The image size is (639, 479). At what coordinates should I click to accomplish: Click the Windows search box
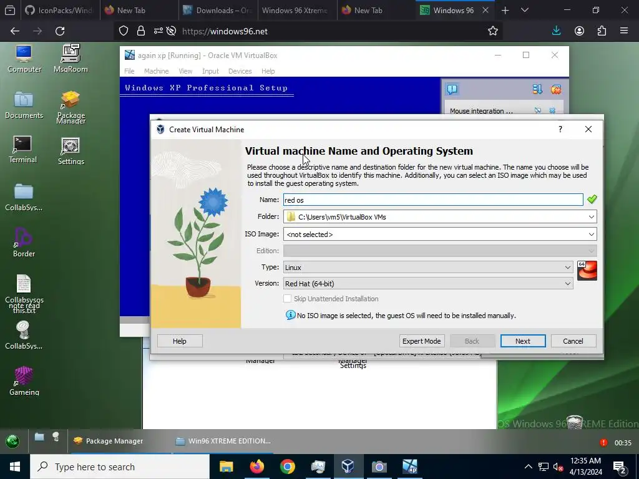coord(120,467)
